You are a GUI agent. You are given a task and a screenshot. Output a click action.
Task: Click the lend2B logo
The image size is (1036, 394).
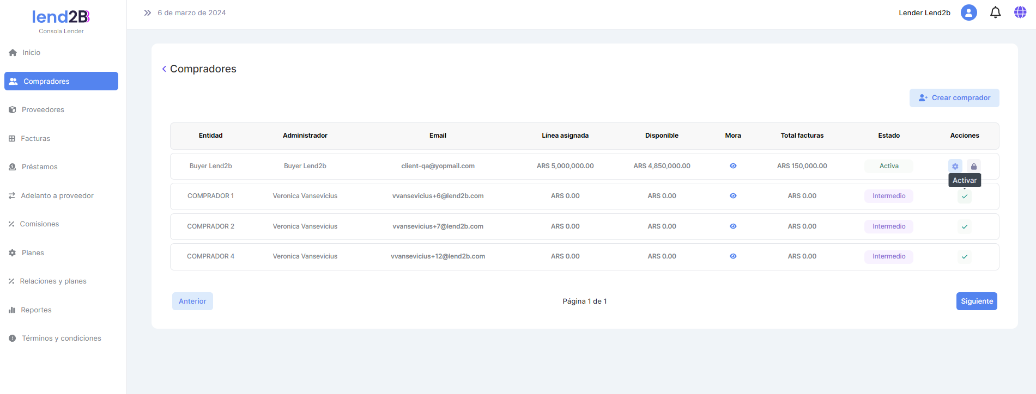pyautogui.click(x=61, y=17)
